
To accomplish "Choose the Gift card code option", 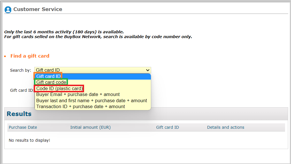I will (51, 82).
